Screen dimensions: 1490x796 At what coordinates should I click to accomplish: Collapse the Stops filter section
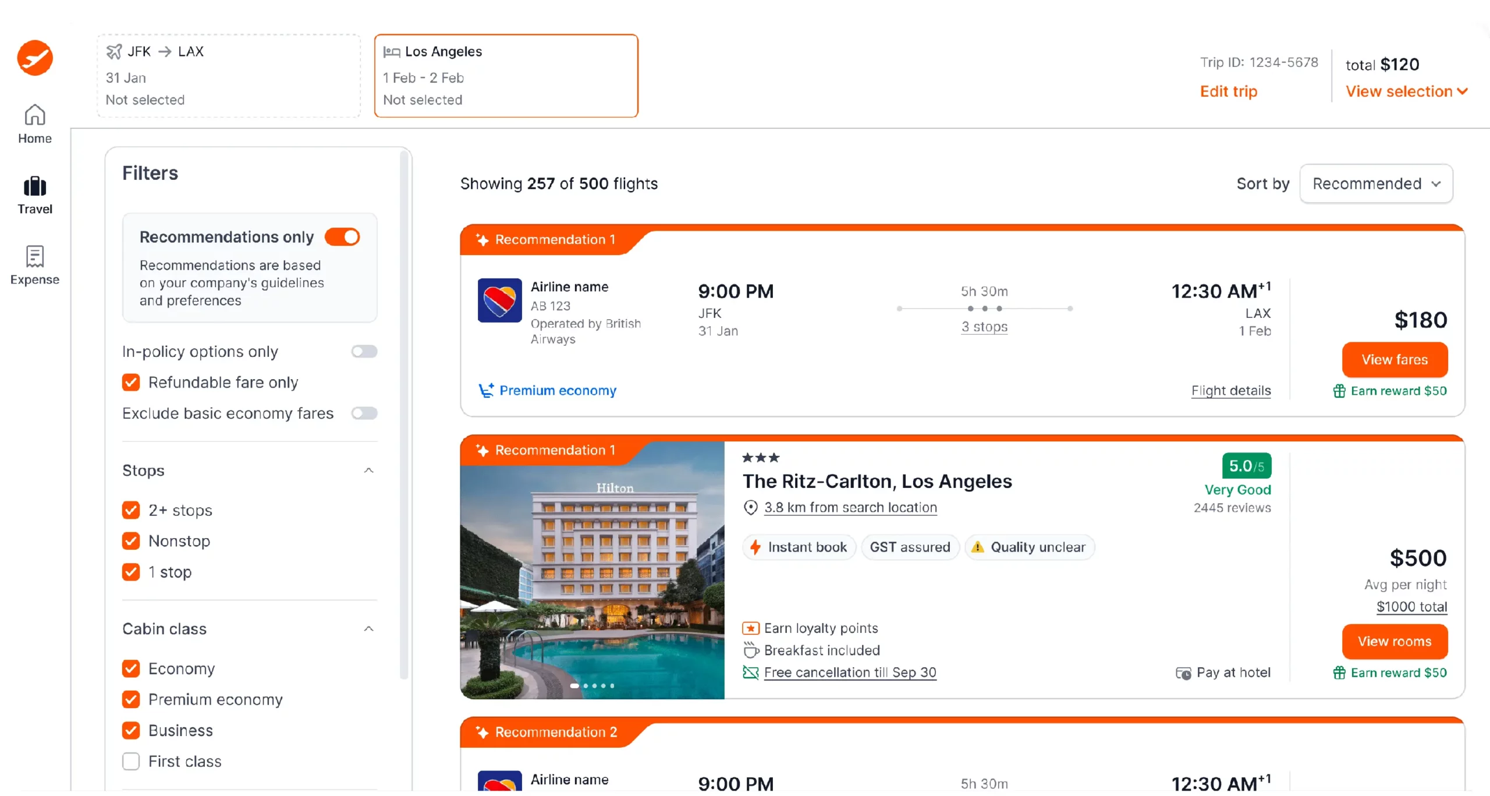pyautogui.click(x=368, y=470)
